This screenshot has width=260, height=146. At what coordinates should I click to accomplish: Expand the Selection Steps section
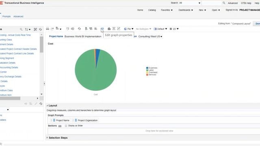pos(47,137)
